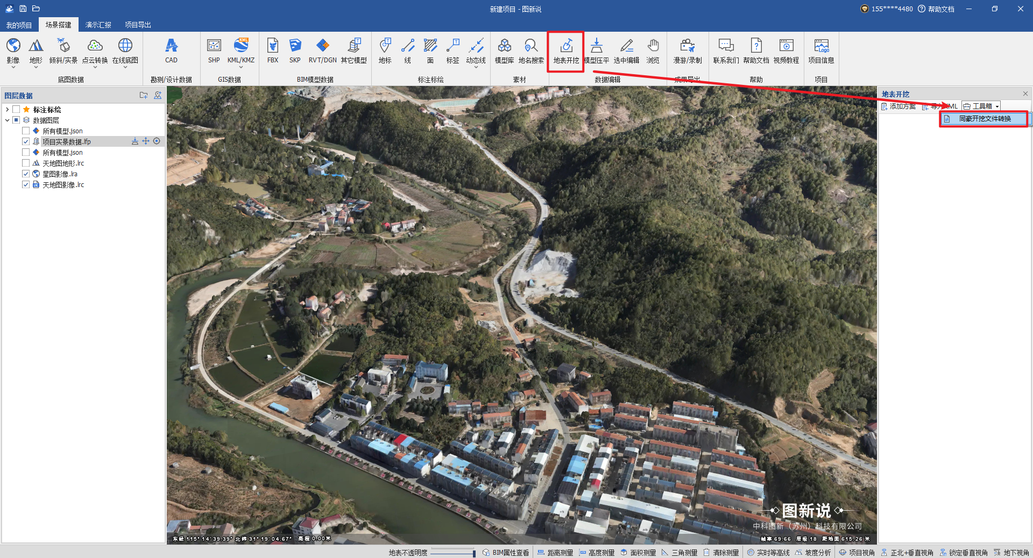Image resolution: width=1033 pixels, height=558 pixels.
Task: Click the 添加方案 button
Action: (x=898, y=106)
